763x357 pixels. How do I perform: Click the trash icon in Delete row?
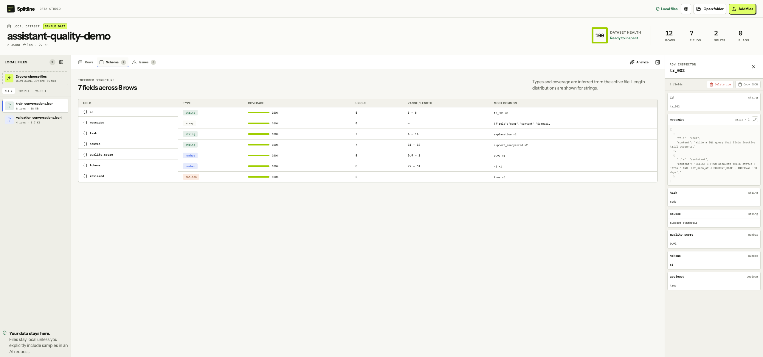[711, 84]
